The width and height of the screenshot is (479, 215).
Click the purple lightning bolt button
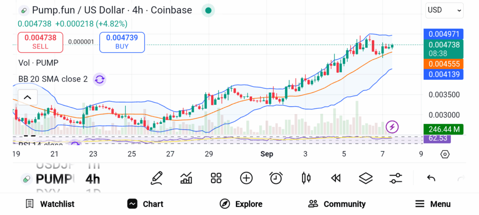pyautogui.click(x=392, y=126)
